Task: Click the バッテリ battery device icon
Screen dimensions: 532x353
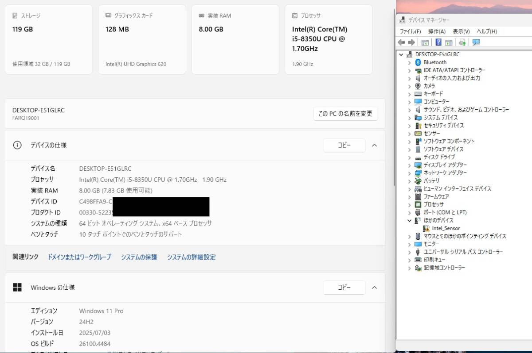Action: [x=418, y=180]
